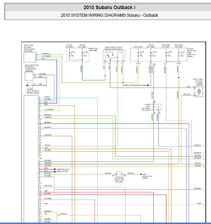Click the 'COMPRESSOR SOLENOID' label
Viewport: 211px width, 224px height.
[31, 70]
